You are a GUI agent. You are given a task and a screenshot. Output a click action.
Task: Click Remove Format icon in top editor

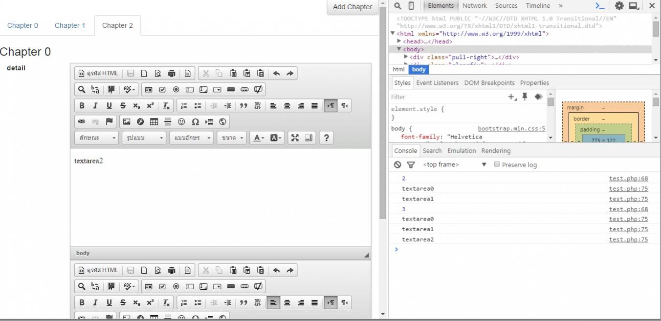pos(166,105)
